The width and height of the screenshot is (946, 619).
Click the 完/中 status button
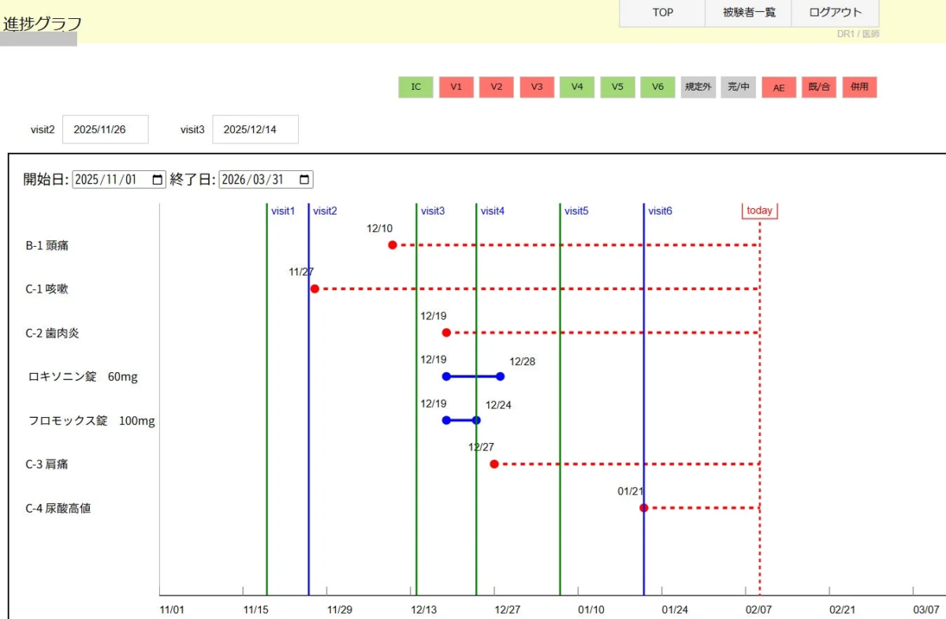point(738,88)
